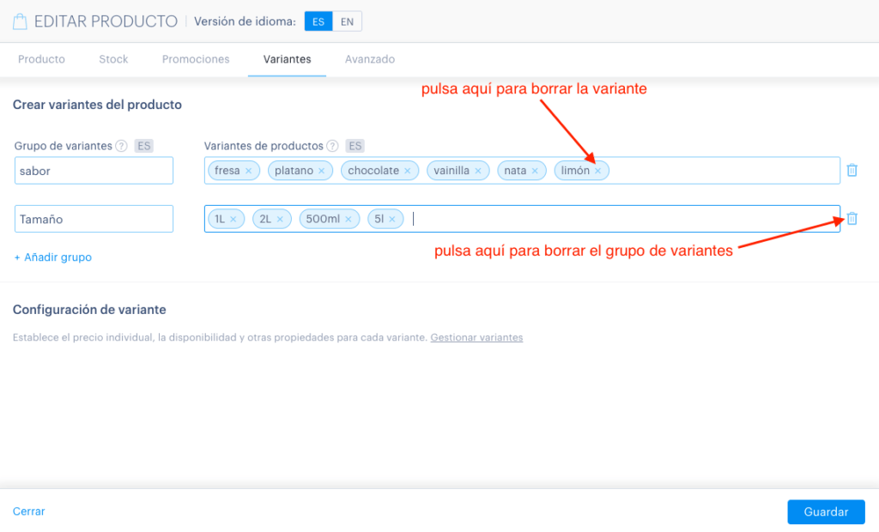
Task: Remove the limón variant tag
Action: click(x=598, y=171)
